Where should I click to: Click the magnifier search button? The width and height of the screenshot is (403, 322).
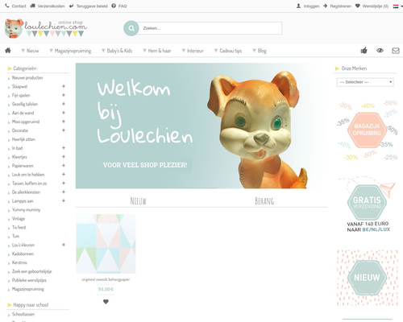pos(131,28)
